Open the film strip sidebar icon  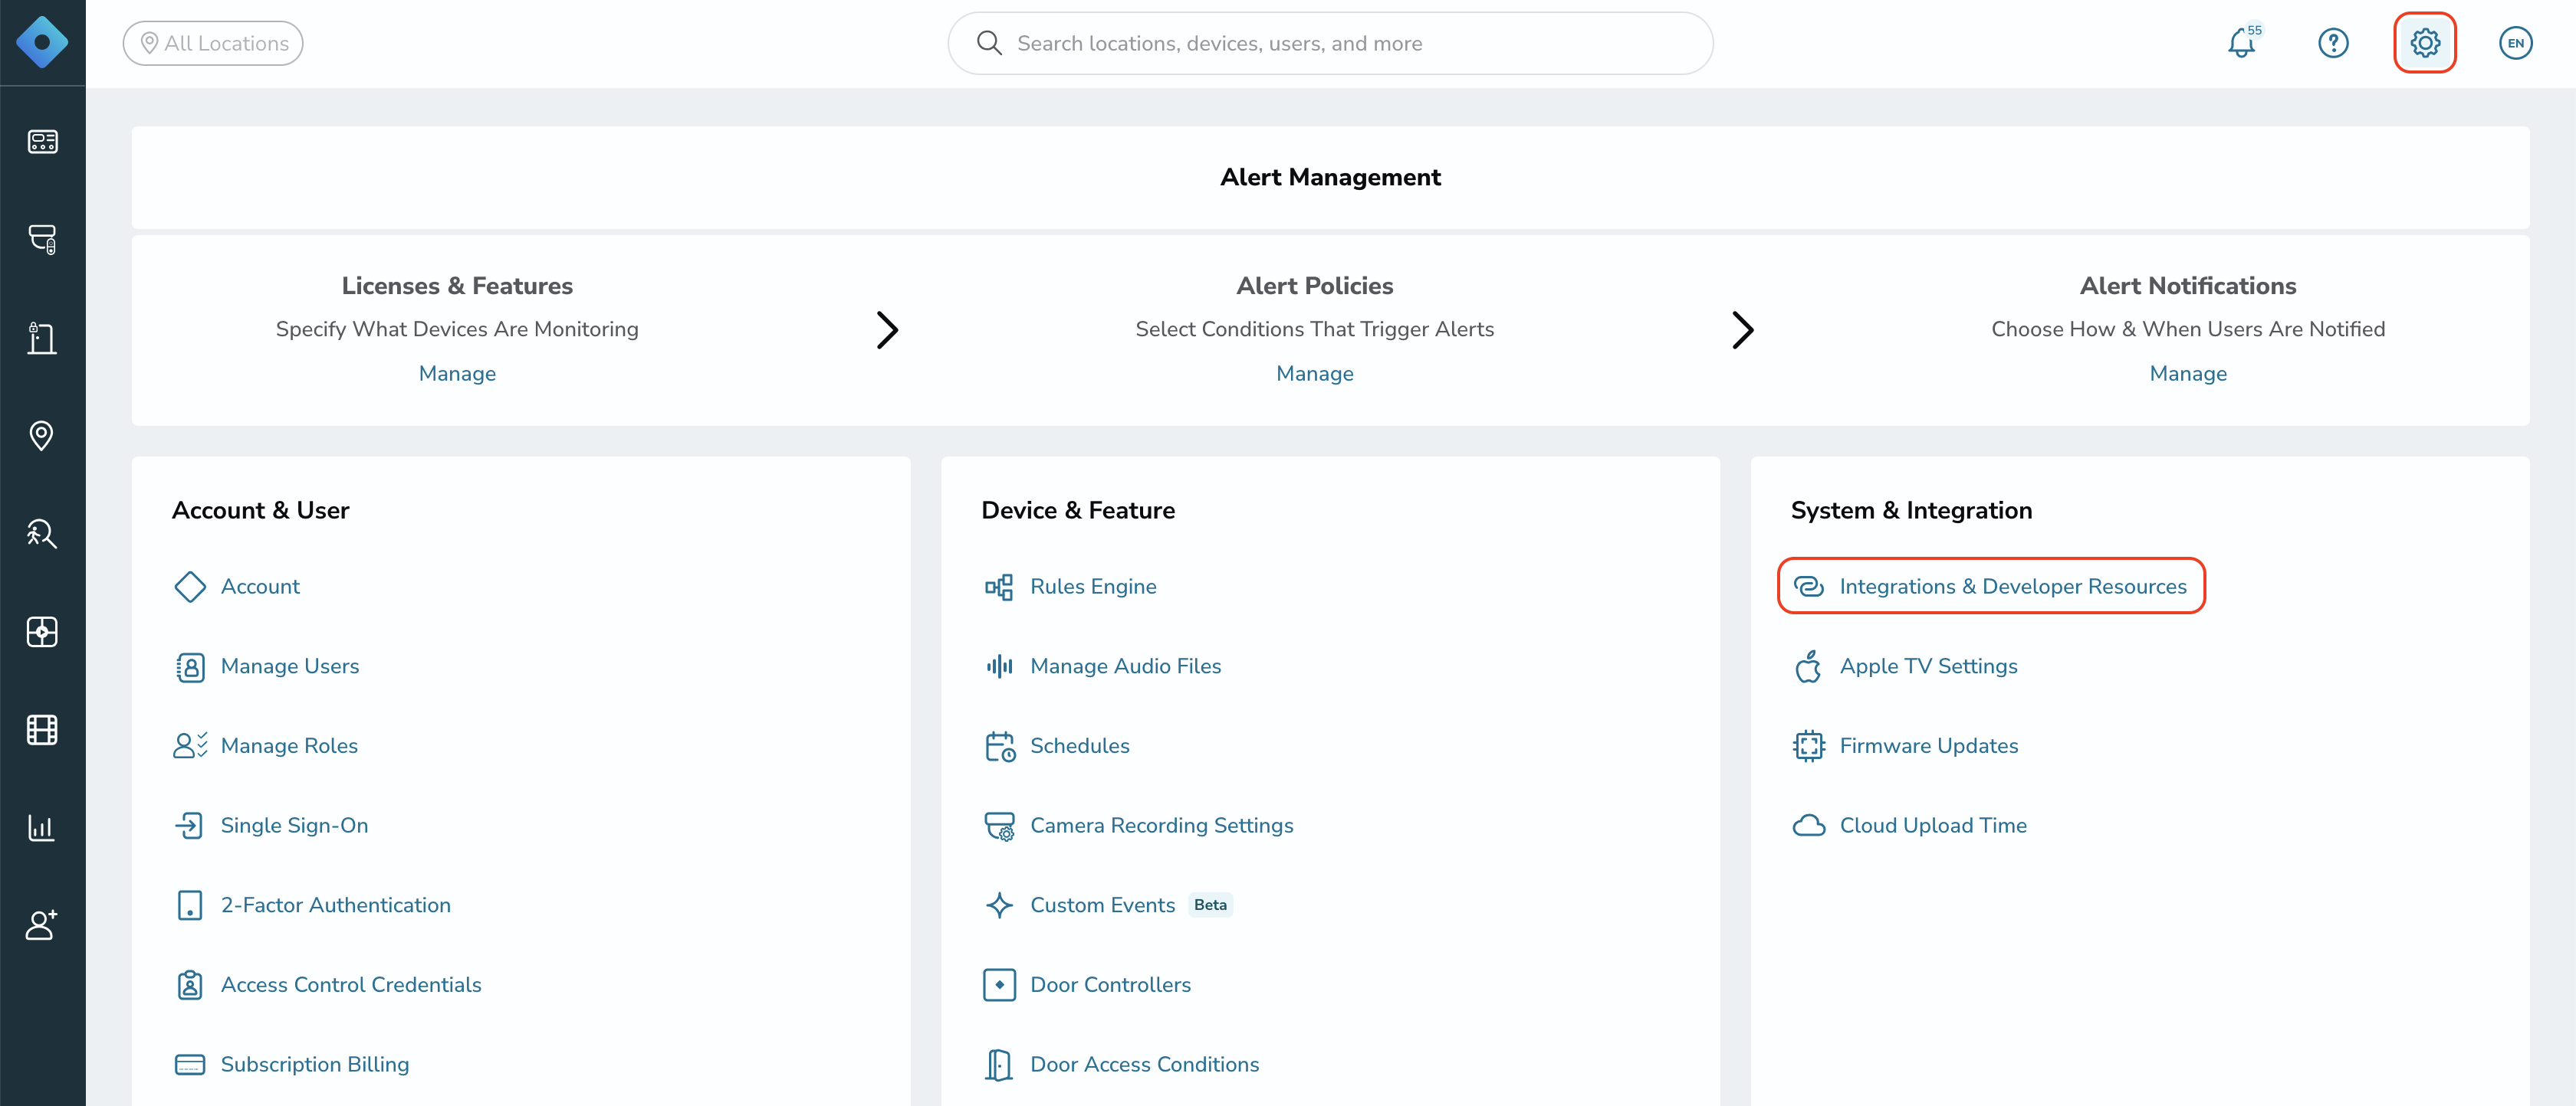pyautogui.click(x=42, y=729)
